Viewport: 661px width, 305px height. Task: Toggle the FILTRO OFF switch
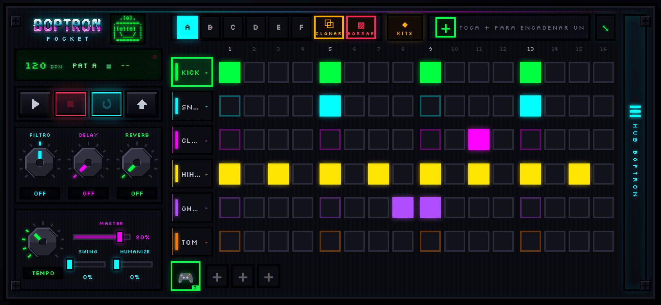(40, 194)
